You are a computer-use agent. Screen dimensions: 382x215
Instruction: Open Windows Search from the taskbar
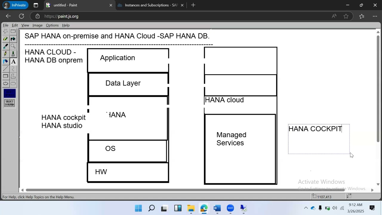pos(152,208)
